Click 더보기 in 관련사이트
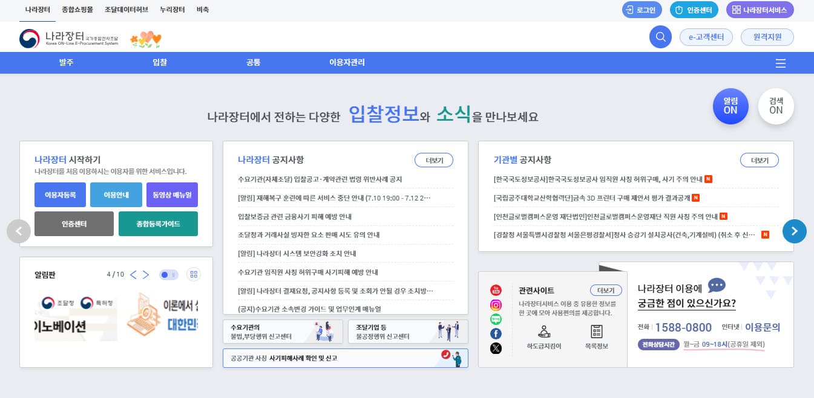 tap(606, 290)
